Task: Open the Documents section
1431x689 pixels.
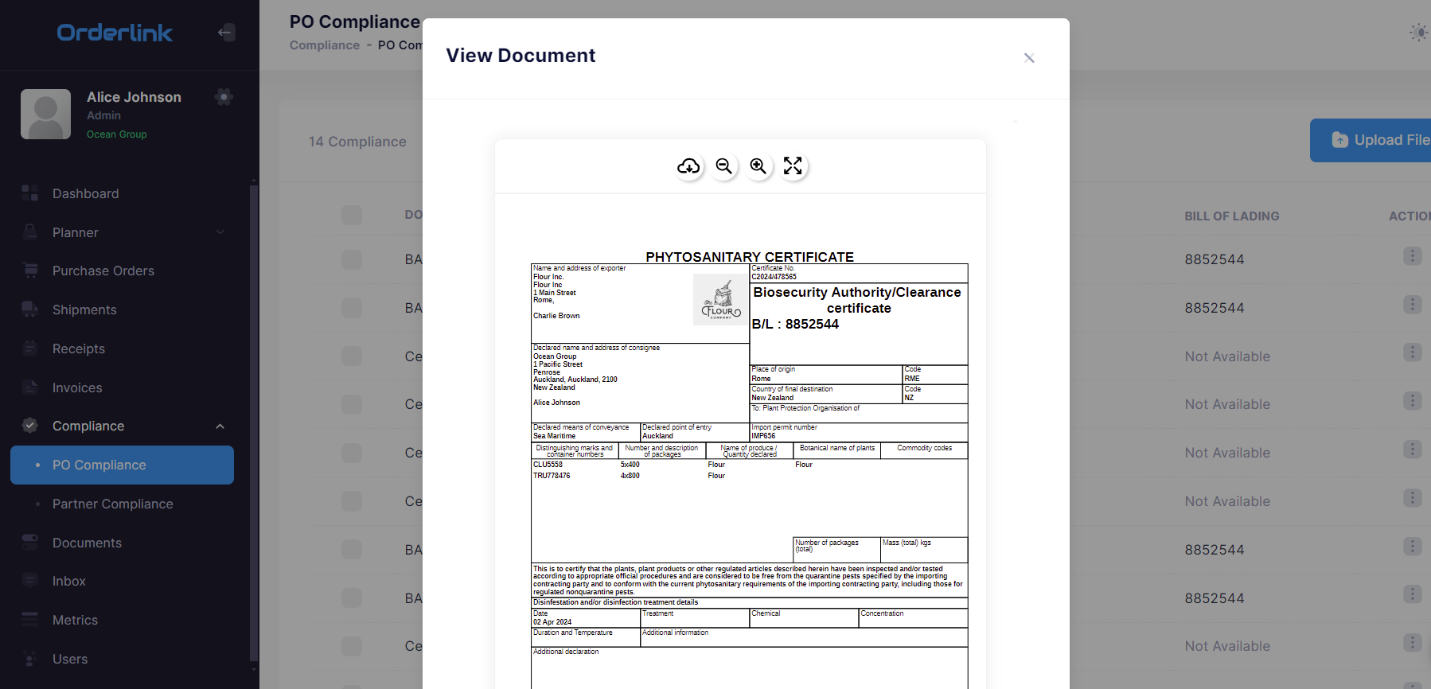Action: pos(87,543)
